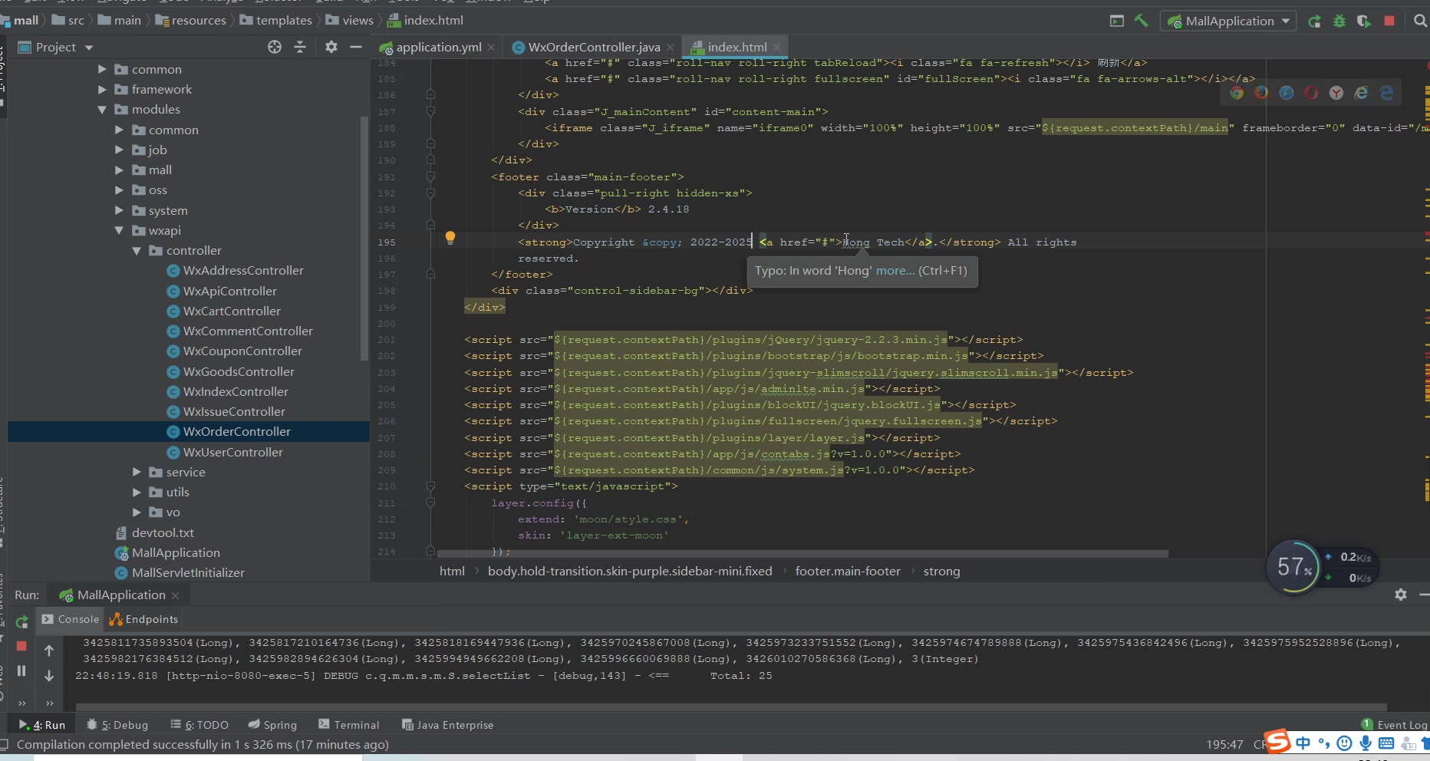1430x761 pixels.
Task: Open the Spring tool window
Action: (272, 725)
